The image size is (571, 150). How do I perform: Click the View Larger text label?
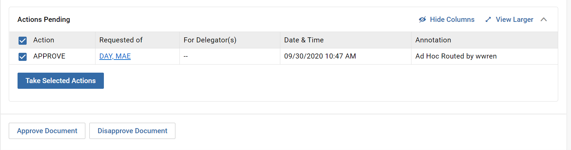(x=514, y=20)
